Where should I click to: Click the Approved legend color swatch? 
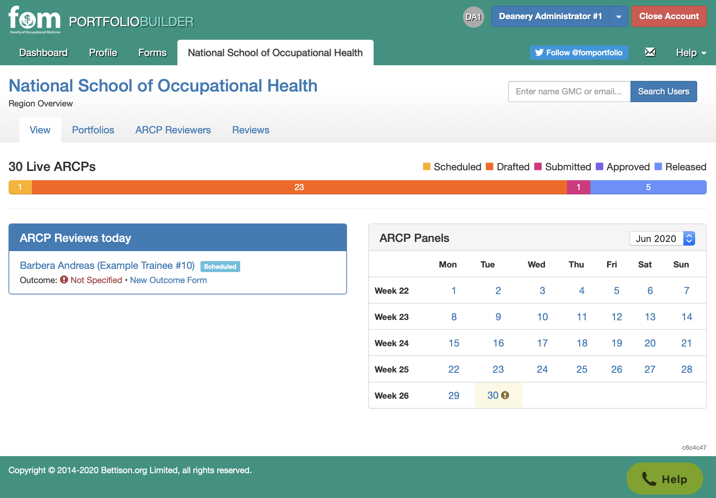599,167
